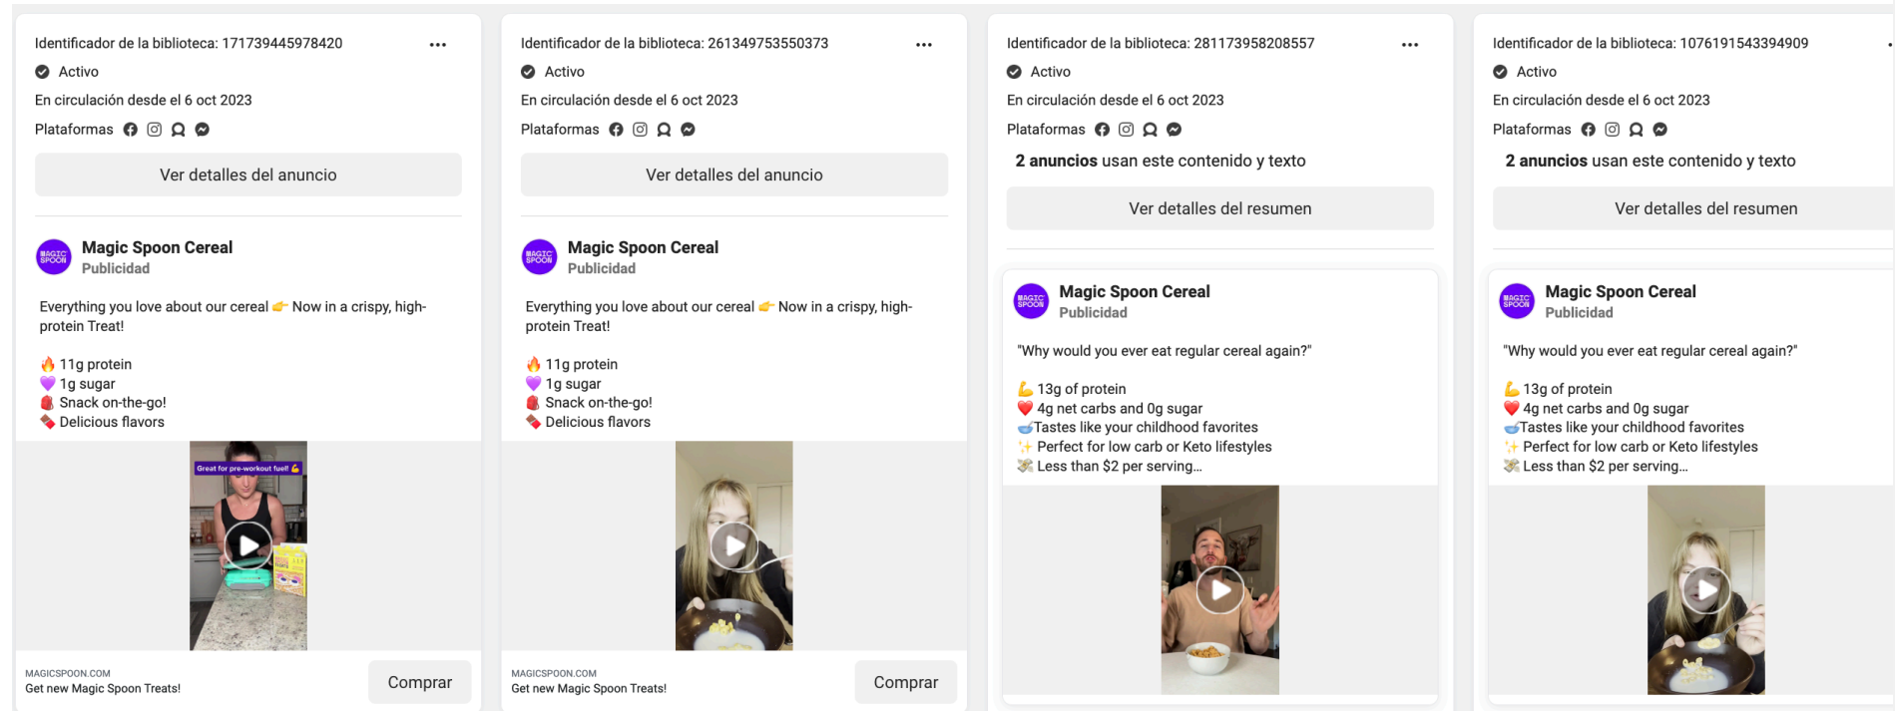1895x711 pixels.
Task: Click active status checkmark in ad 261349753550373
Action: coord(528,72)
